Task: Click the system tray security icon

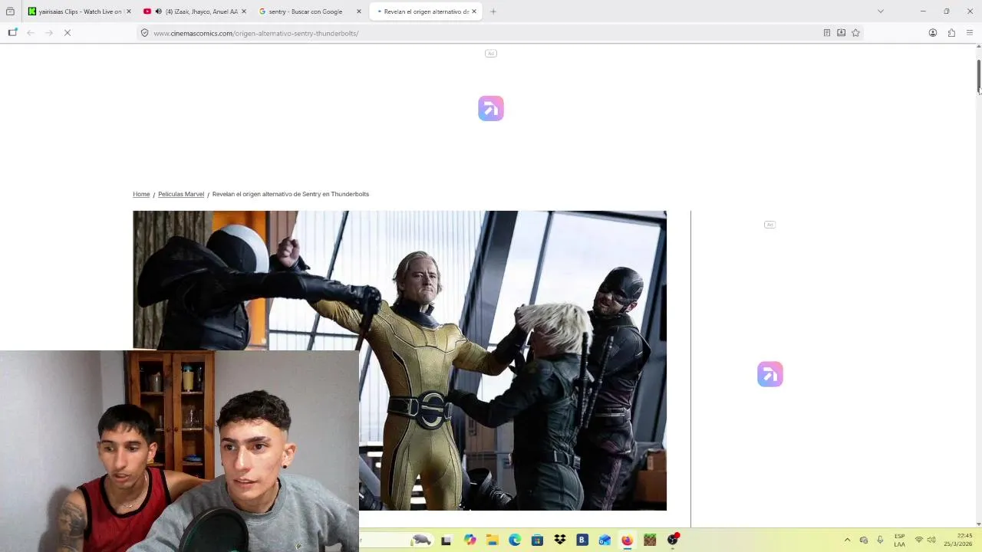Action: [864, 540]
